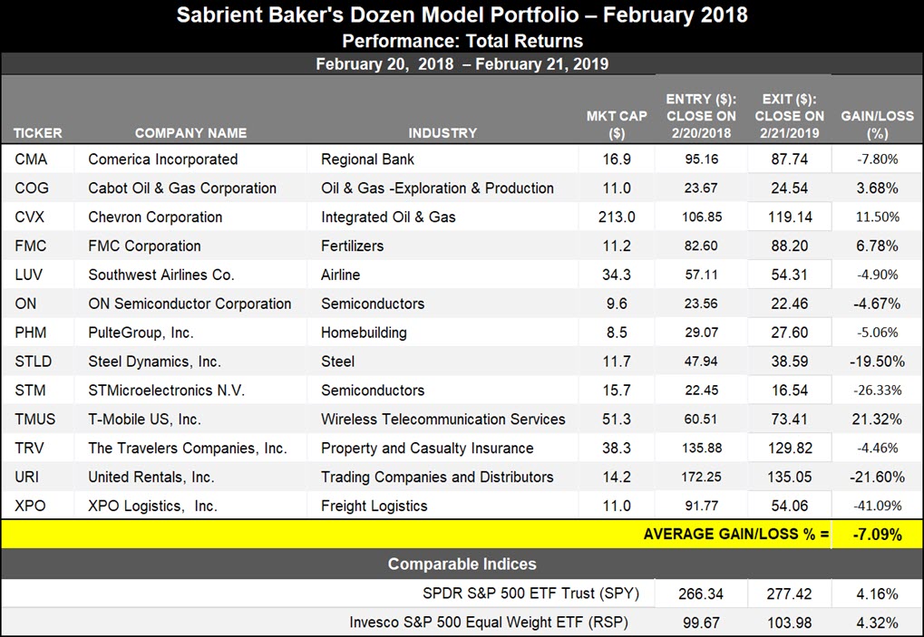This screenshot has height=637, width=924.
Task: Click 'T-Mobile US, Inc.' company name
Action: pyautogui.click(x=145, y=419)
